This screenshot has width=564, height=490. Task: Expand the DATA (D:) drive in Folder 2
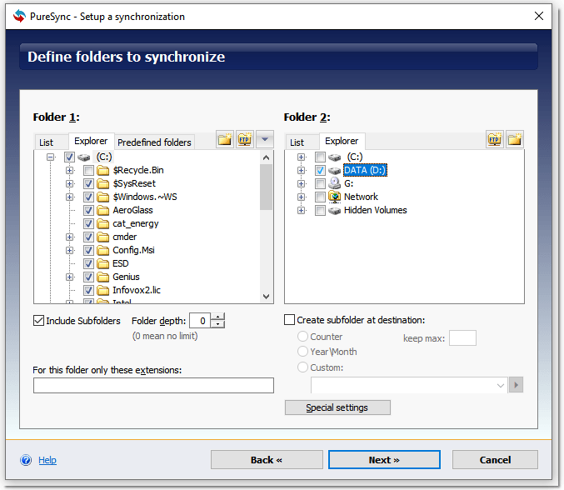(x=302, y=170)
